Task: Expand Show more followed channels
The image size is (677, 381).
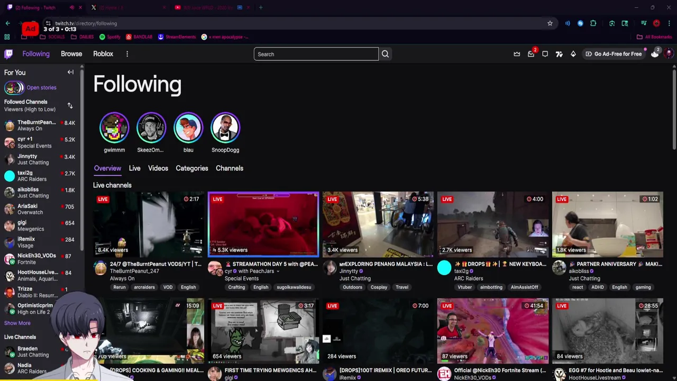Action: [x=17, y=323]
